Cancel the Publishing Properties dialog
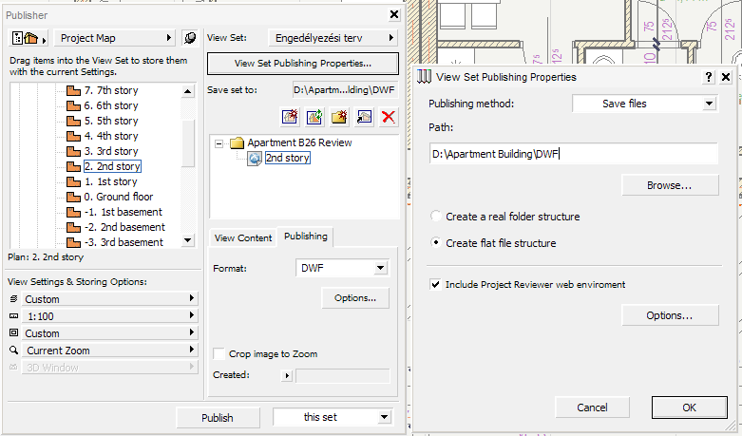This screenshot has width=742, height=436. click(592, 408)
